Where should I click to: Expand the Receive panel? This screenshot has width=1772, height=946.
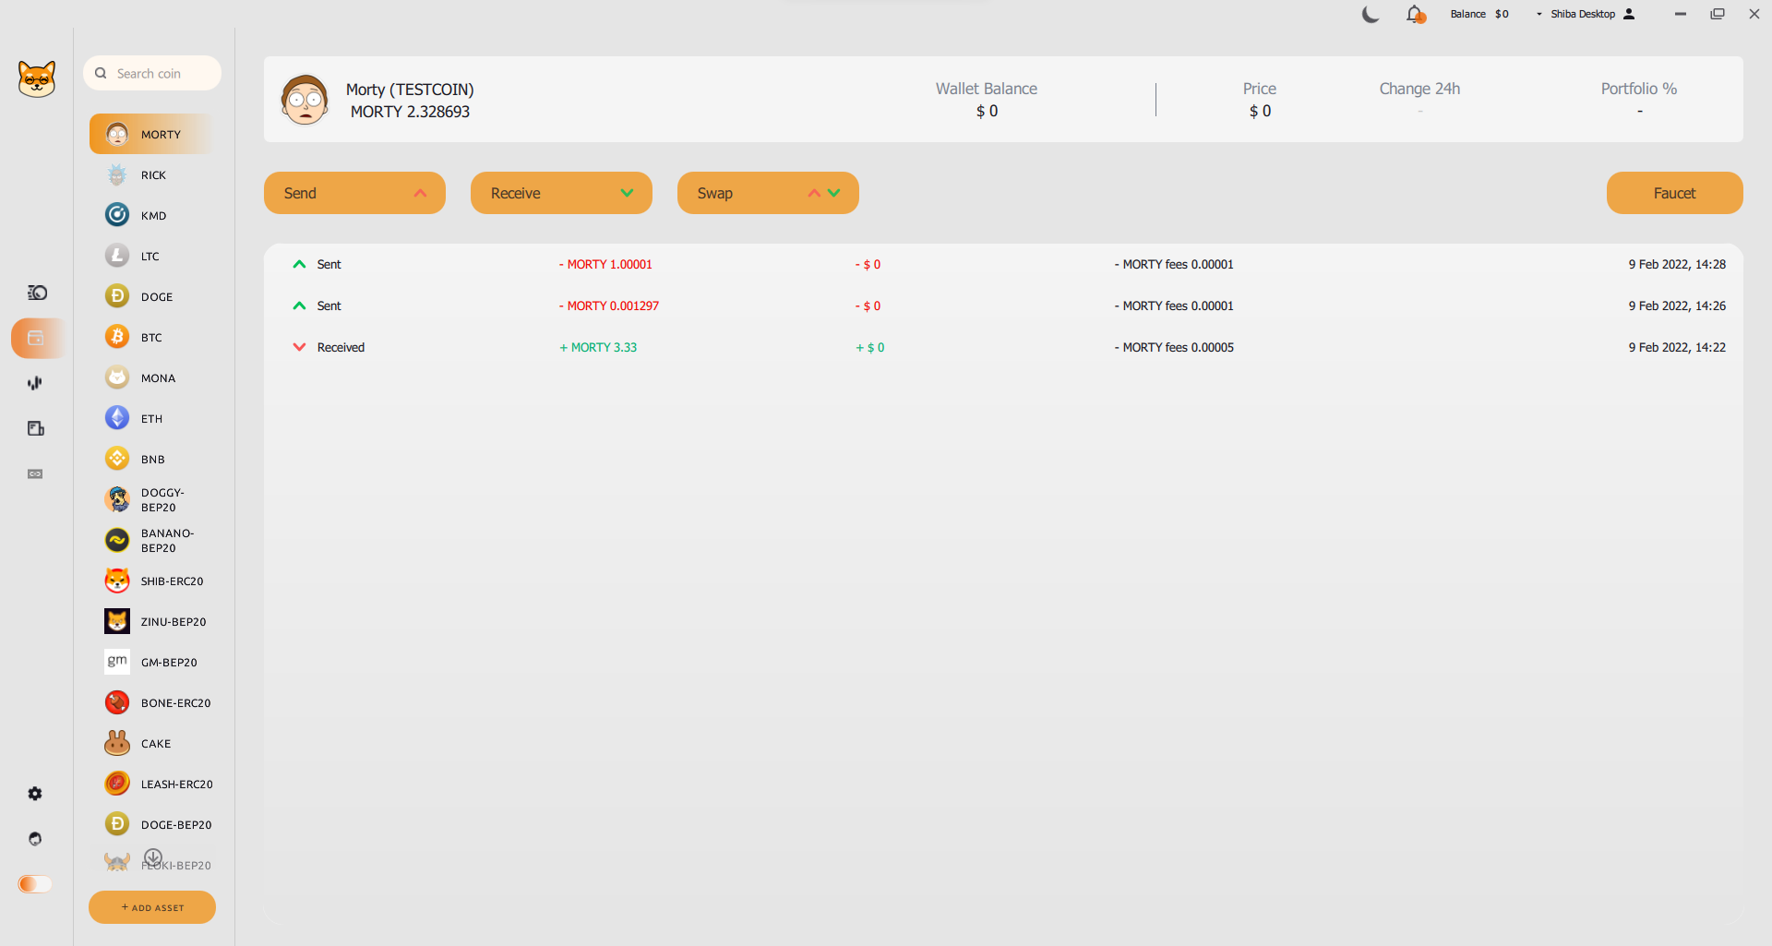(x=561, y=193)
